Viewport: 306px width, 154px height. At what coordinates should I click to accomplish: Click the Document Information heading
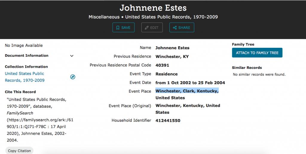point(27,56)
